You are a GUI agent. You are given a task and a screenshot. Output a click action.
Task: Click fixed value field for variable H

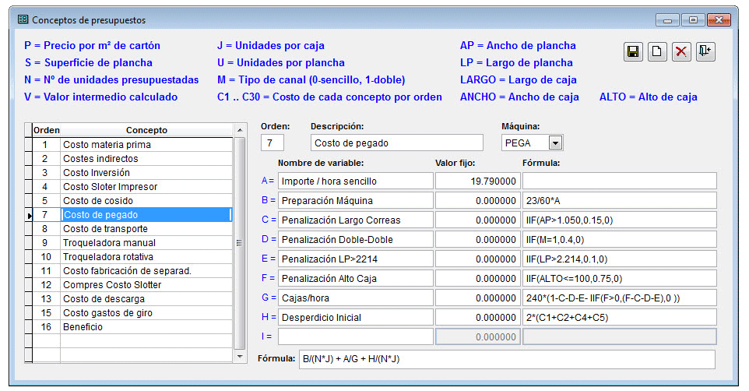tap(477, 317)
